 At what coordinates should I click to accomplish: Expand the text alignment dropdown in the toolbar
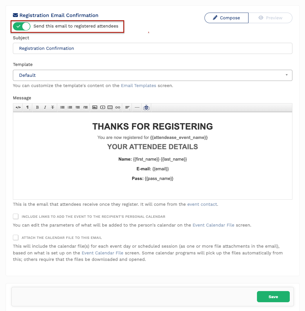click(x=127, y=107)
